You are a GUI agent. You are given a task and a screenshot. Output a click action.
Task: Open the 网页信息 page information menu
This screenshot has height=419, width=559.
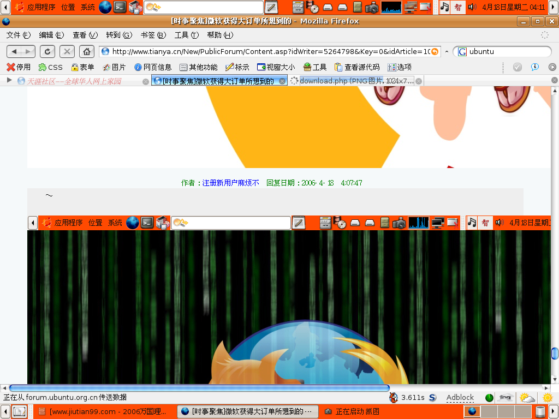153,67
